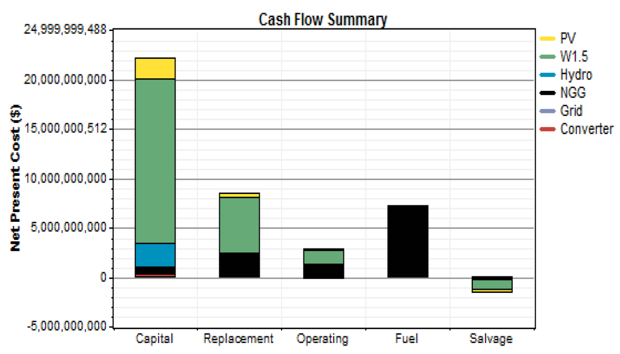Select the green W1.5 segment of Salvage bar
620x354 pixels.
tap(492, 285)
